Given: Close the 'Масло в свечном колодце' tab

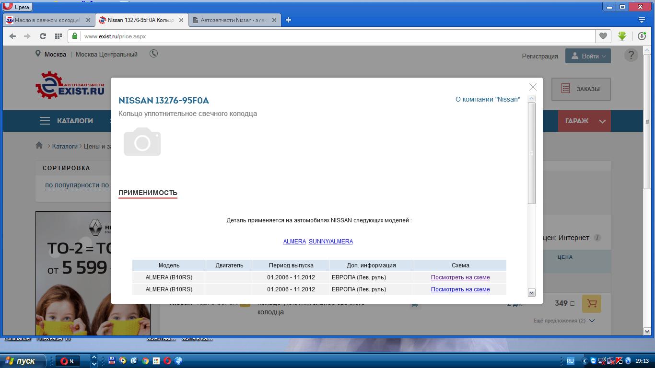Looking at the screenshot, I should point(88,20).
